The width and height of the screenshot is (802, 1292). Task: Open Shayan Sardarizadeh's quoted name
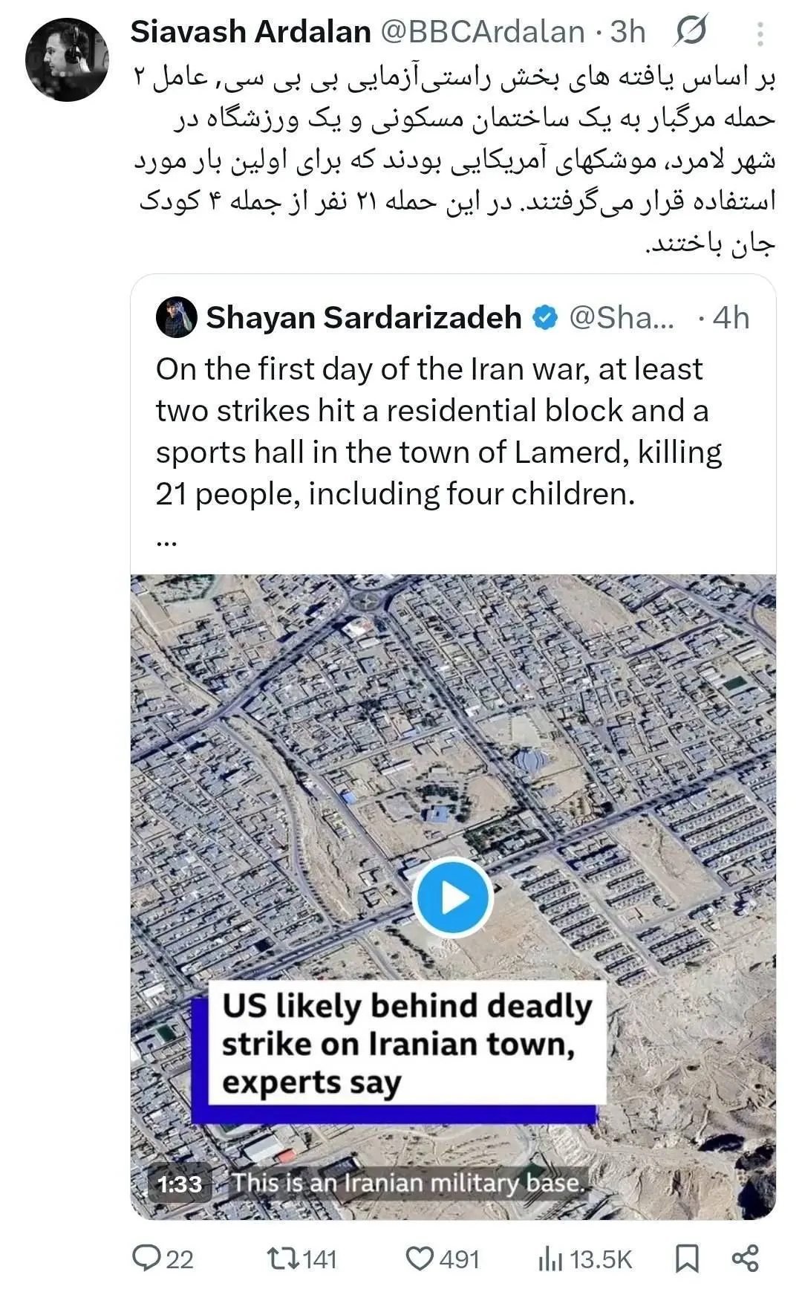(x=363, y=318)
